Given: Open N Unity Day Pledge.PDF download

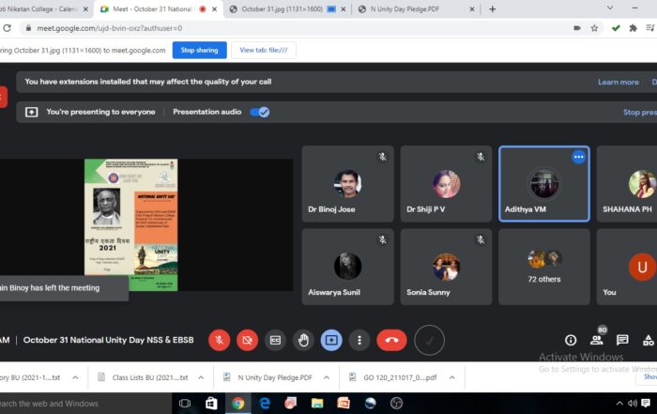Looking at the screenshot, I should tap(268, 377).
